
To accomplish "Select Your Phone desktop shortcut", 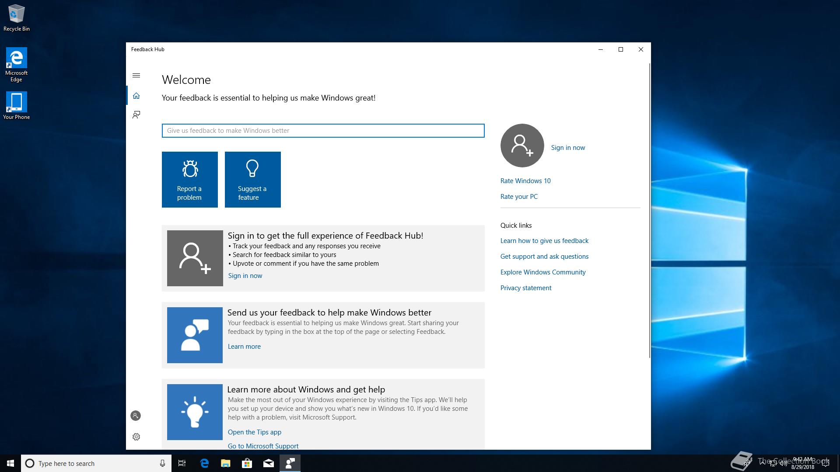I will [x=17, y=106].
